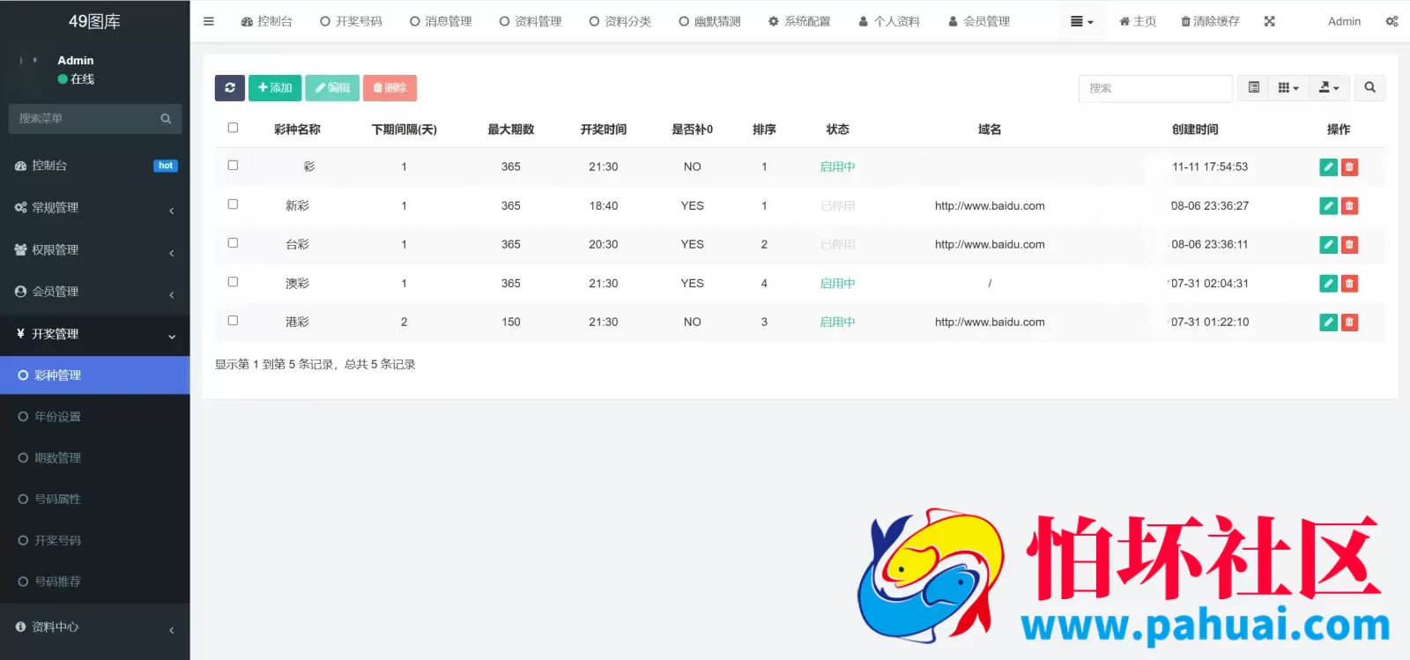Check the checkbox for the 新彩 row
Viewport: 1410px width, 660px height.
pos(233,204)
